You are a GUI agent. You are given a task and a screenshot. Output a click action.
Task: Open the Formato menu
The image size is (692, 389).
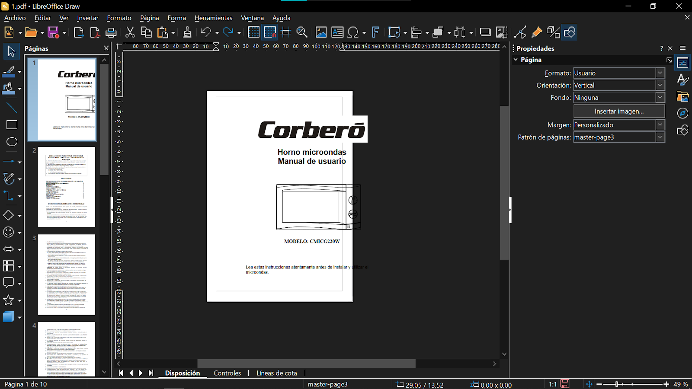(119, 18)
